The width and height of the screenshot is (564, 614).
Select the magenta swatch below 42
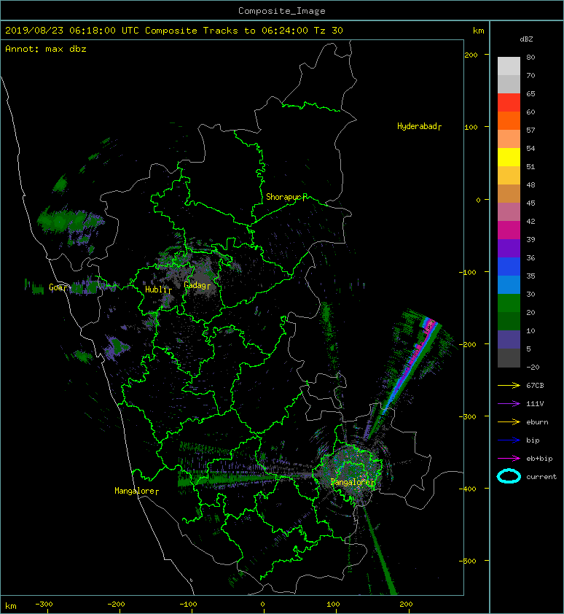click(x=509, y=230)
